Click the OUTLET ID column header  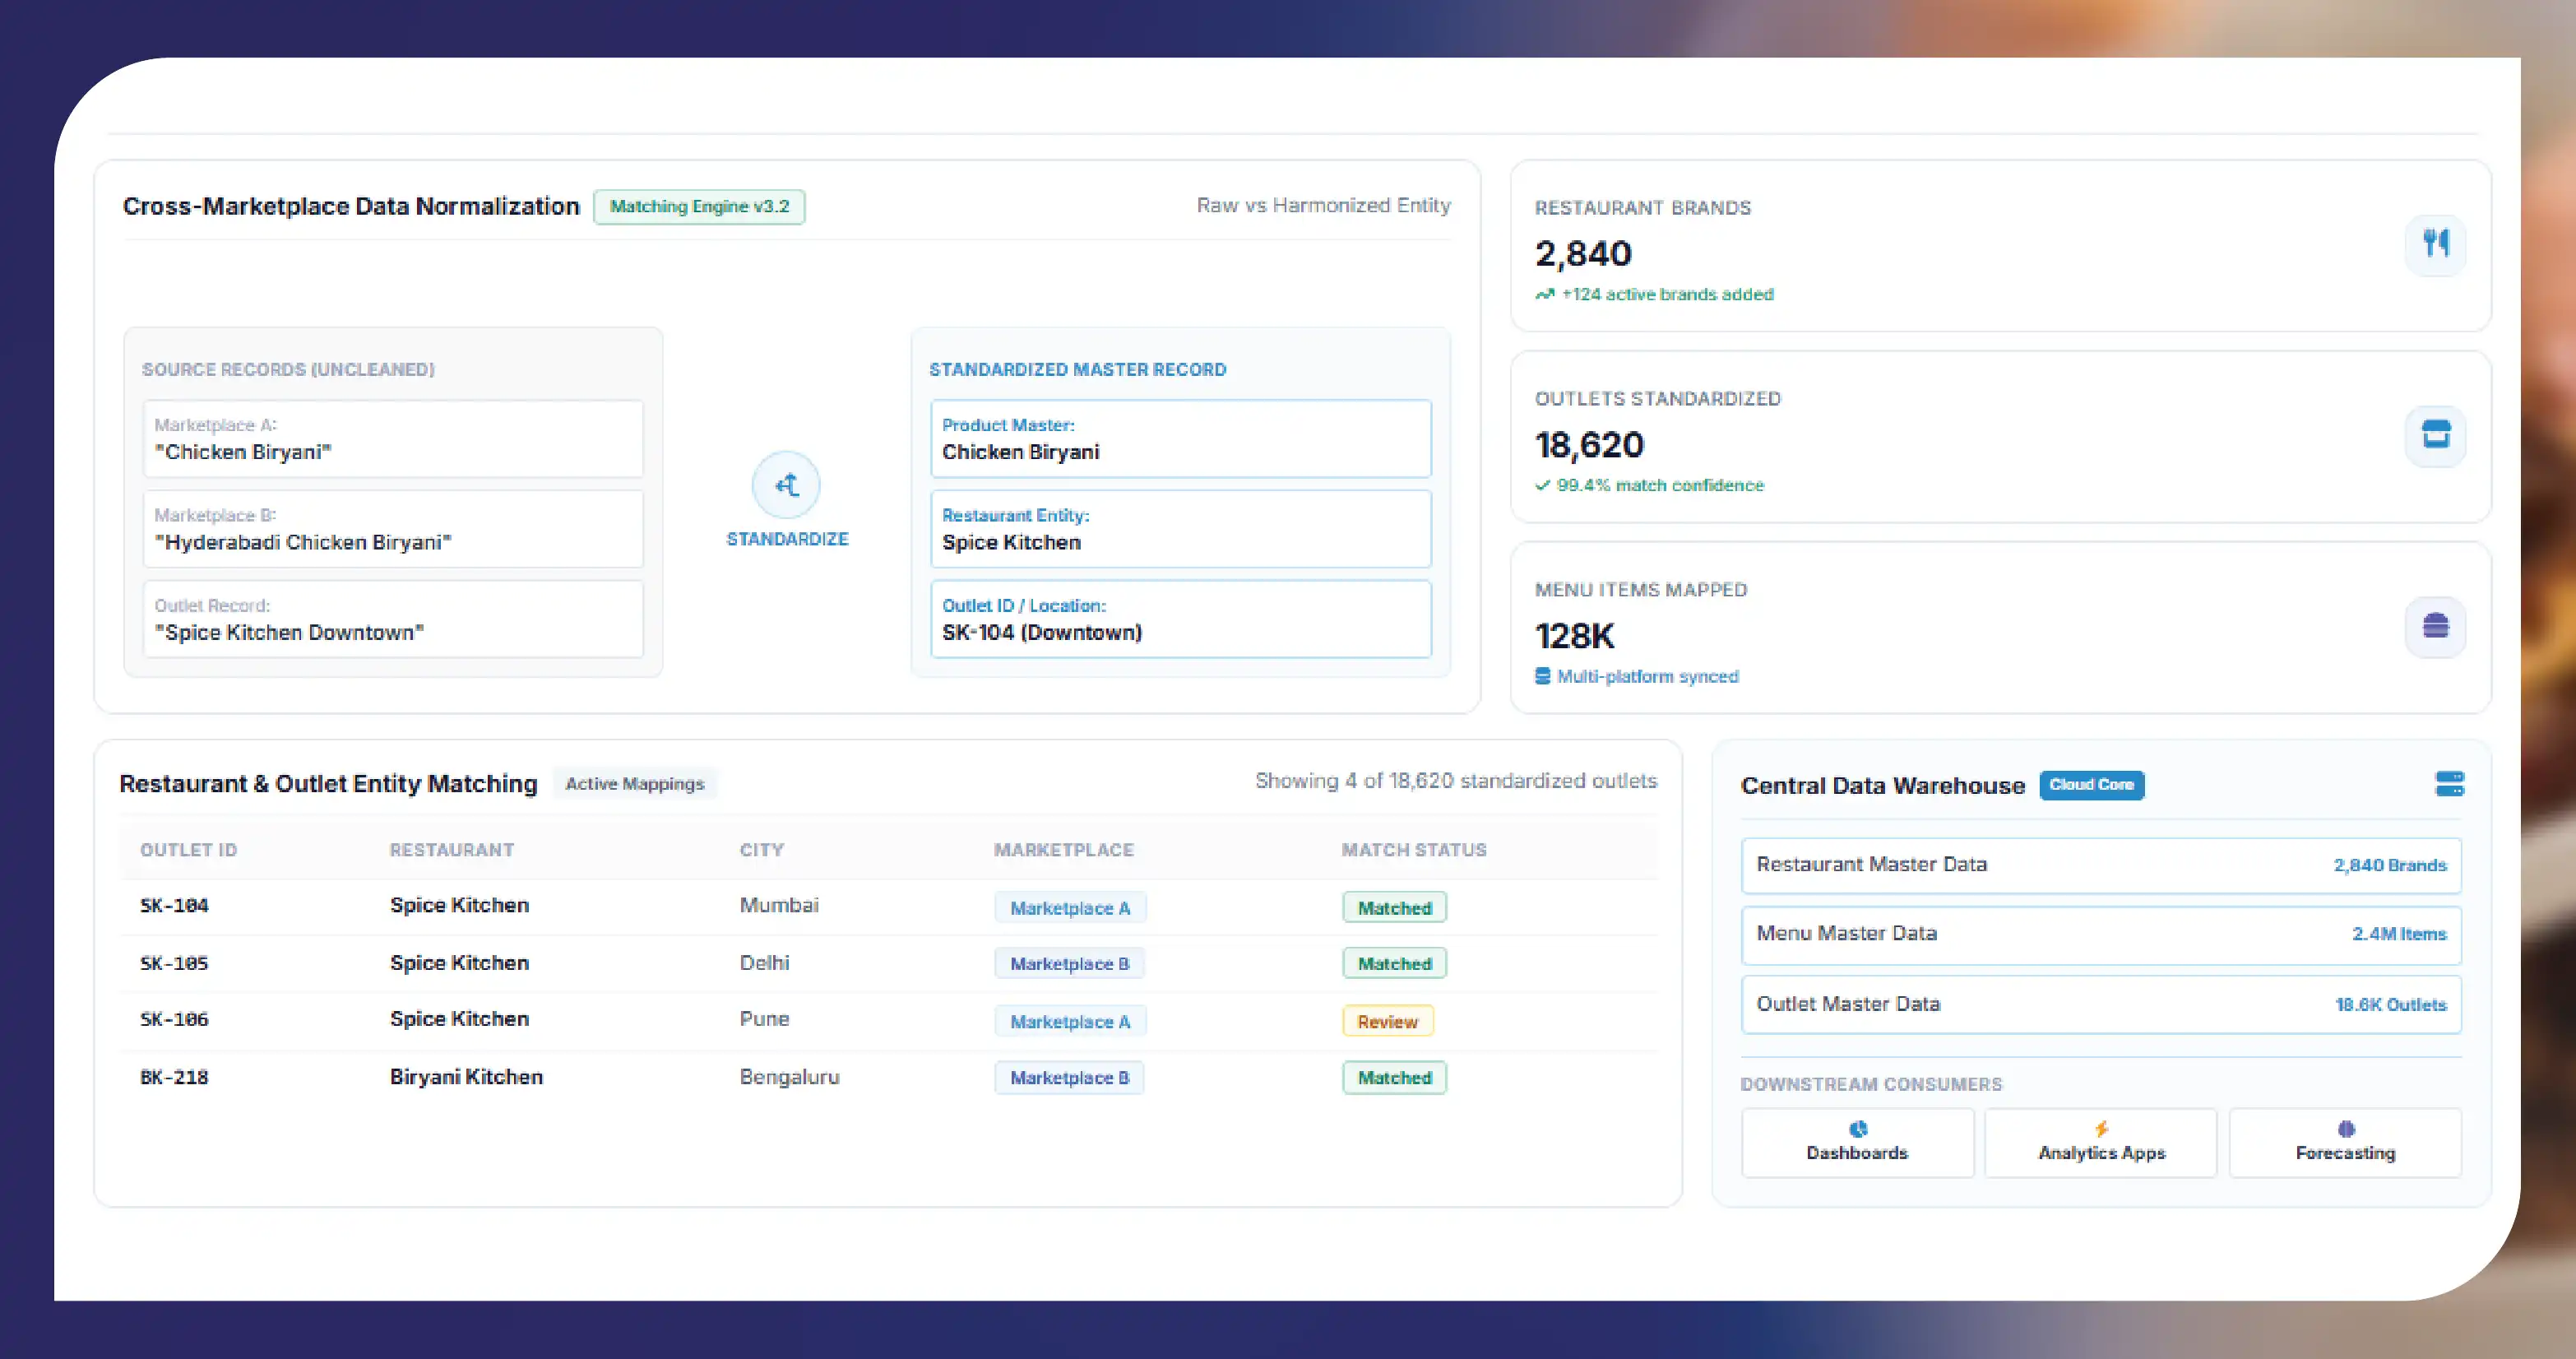[188, 850]
